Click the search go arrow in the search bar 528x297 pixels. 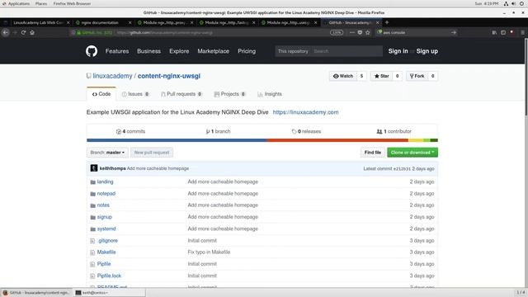pyautogui.click(x=454, y=33)
